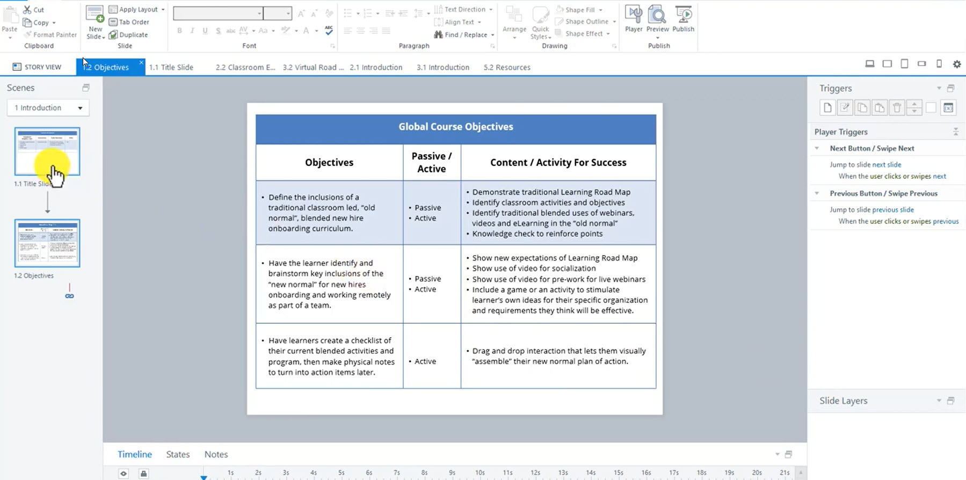Open the scene selector dropdown '1 Introduction'
This screenshot has width=966, height=480.
[48, 108]
